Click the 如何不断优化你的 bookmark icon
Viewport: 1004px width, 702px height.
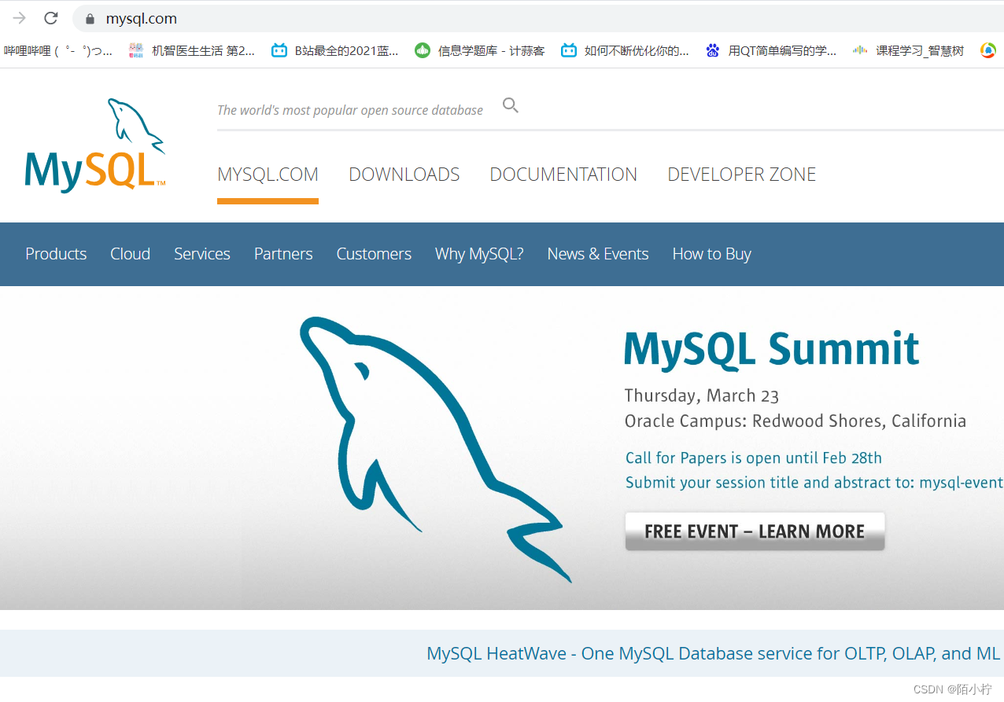[x=569, y=50]
